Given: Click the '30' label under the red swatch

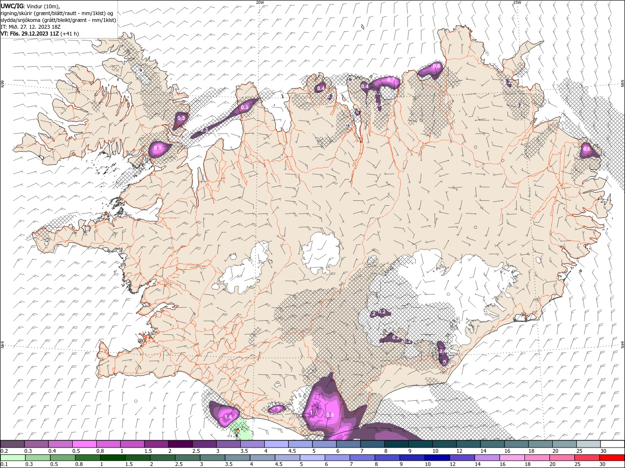Looking at the screenshot, I should [604, 465].
